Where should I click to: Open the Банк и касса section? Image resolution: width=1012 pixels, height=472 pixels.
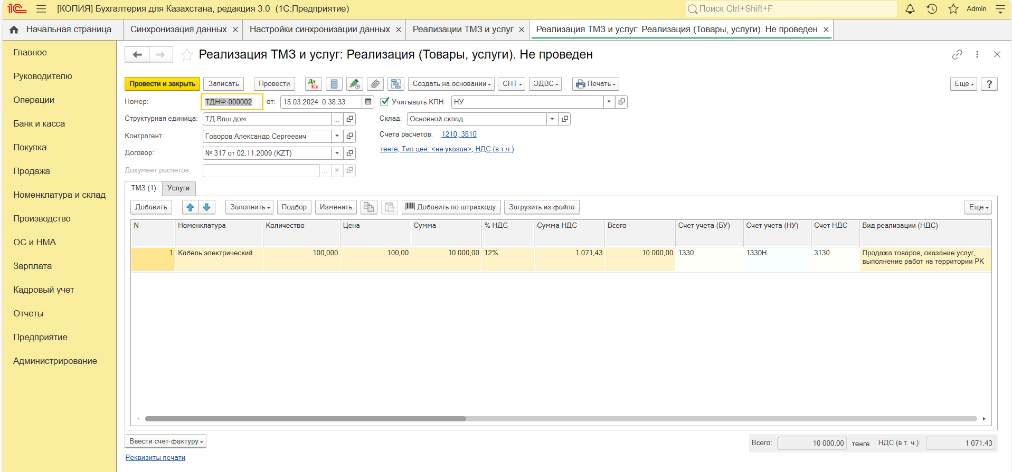(x=39, y=124)
